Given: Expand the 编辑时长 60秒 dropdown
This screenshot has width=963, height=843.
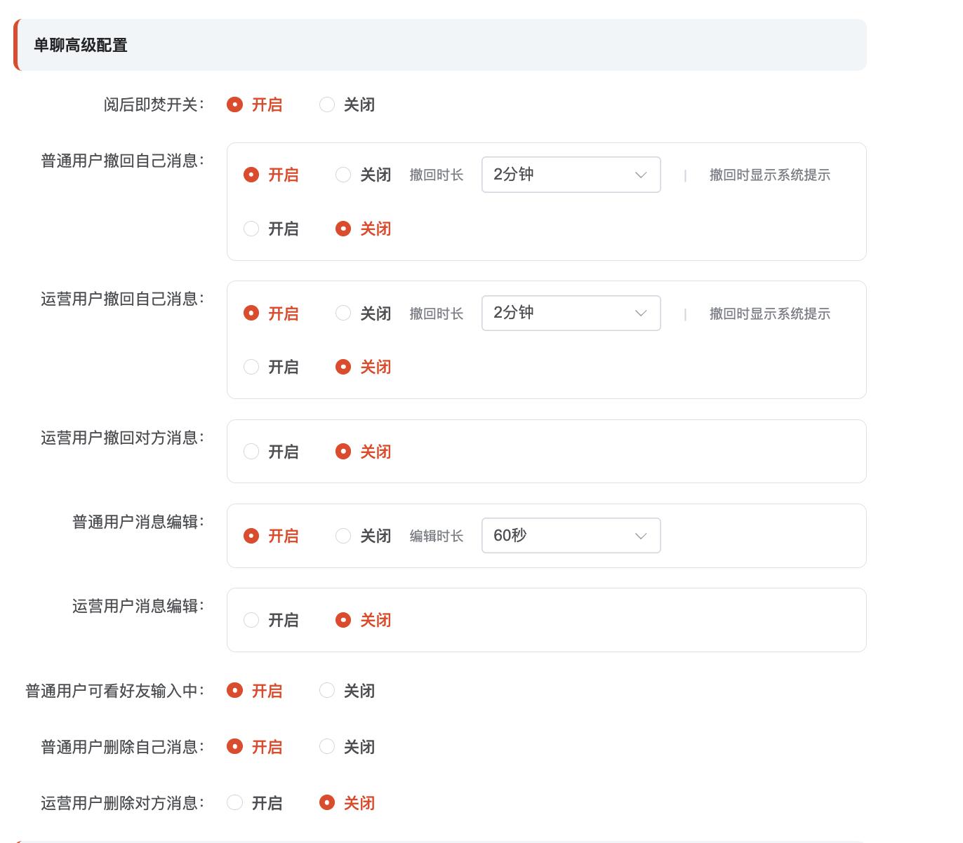Looking at the screenshot, I should pos(571,536).
